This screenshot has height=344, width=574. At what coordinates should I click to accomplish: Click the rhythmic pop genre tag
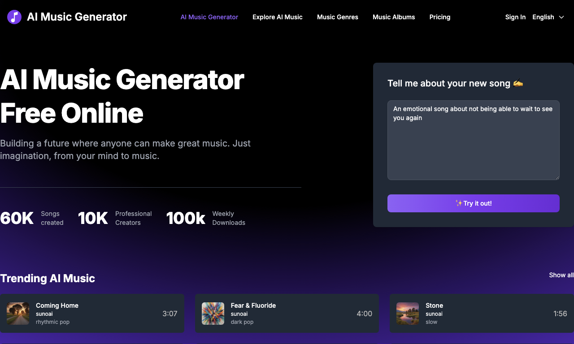pyautogui.click(x=52, y=322)
